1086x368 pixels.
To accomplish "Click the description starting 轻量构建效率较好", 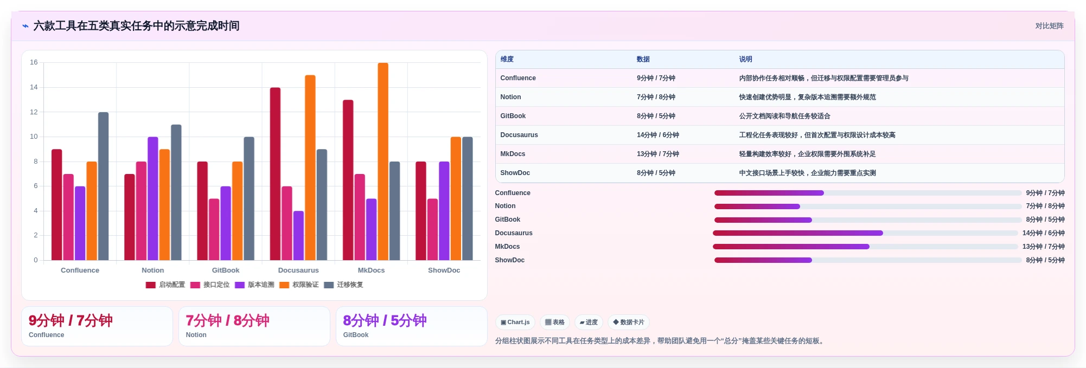I will pos(807,154).
